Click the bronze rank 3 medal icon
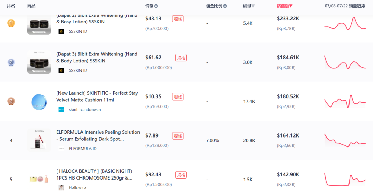 point(11,101)
